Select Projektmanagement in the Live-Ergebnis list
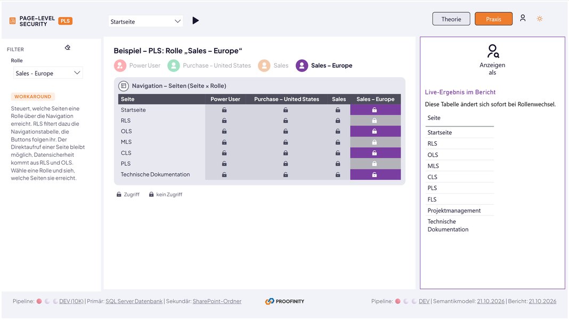569x320 pixels. coord(454,211)
